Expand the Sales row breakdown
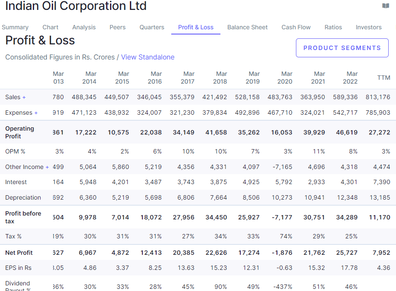The image size is (396, 291). pos(24,97)
